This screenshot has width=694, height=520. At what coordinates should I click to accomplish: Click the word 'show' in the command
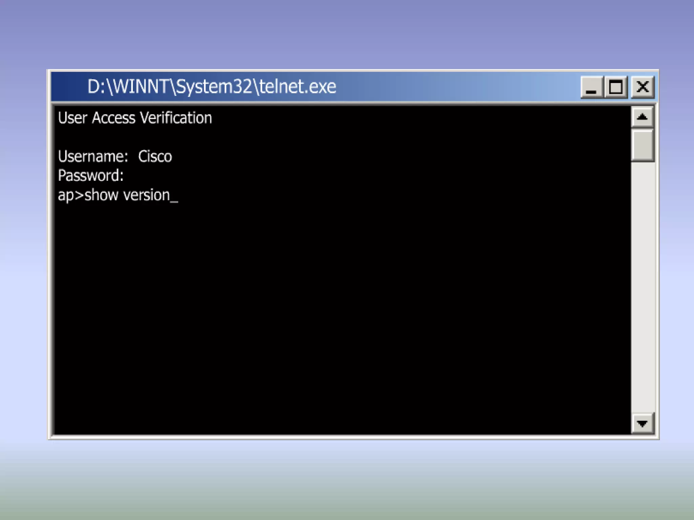(101, 195)
